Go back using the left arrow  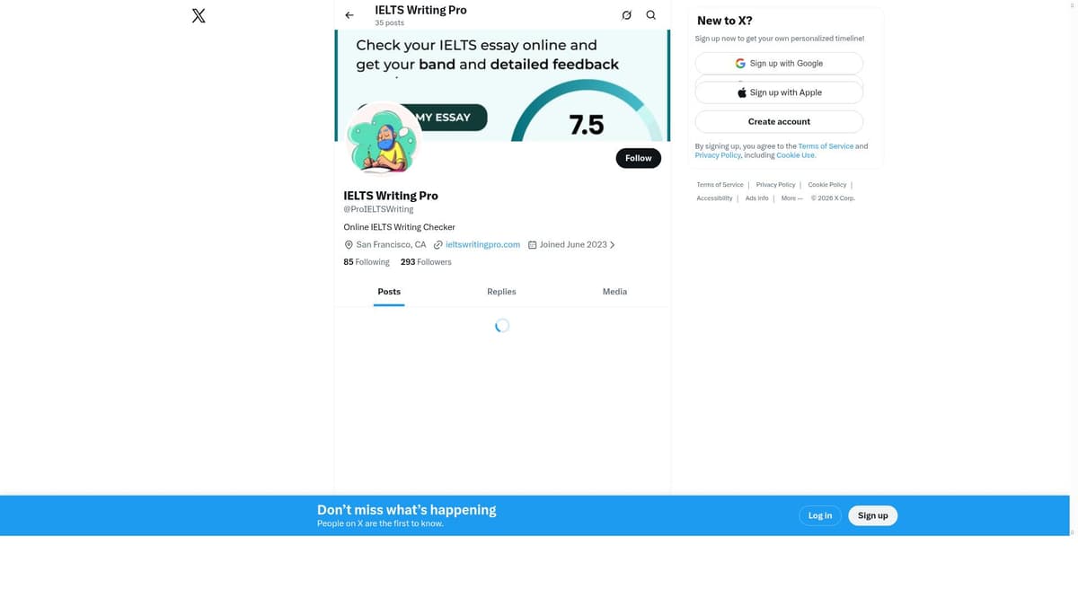[x=349, y=15]
